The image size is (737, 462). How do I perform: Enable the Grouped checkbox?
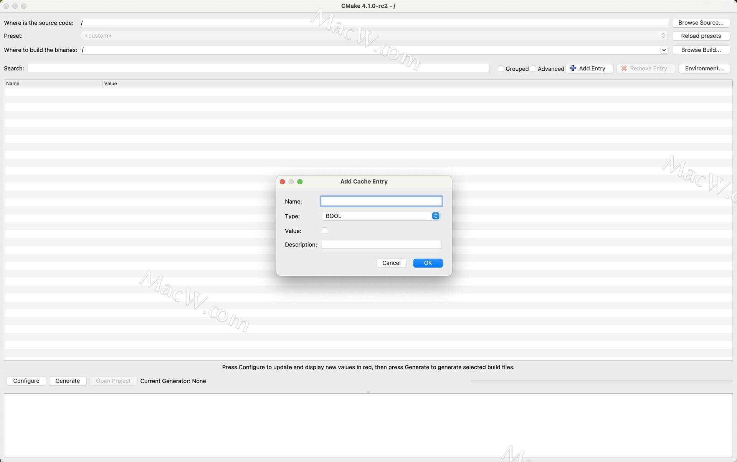tap(501, 69)
